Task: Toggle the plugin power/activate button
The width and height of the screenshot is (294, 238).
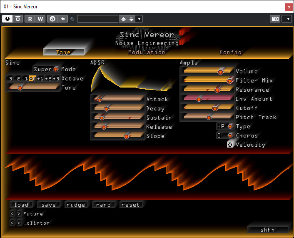Action: [7, 19]
